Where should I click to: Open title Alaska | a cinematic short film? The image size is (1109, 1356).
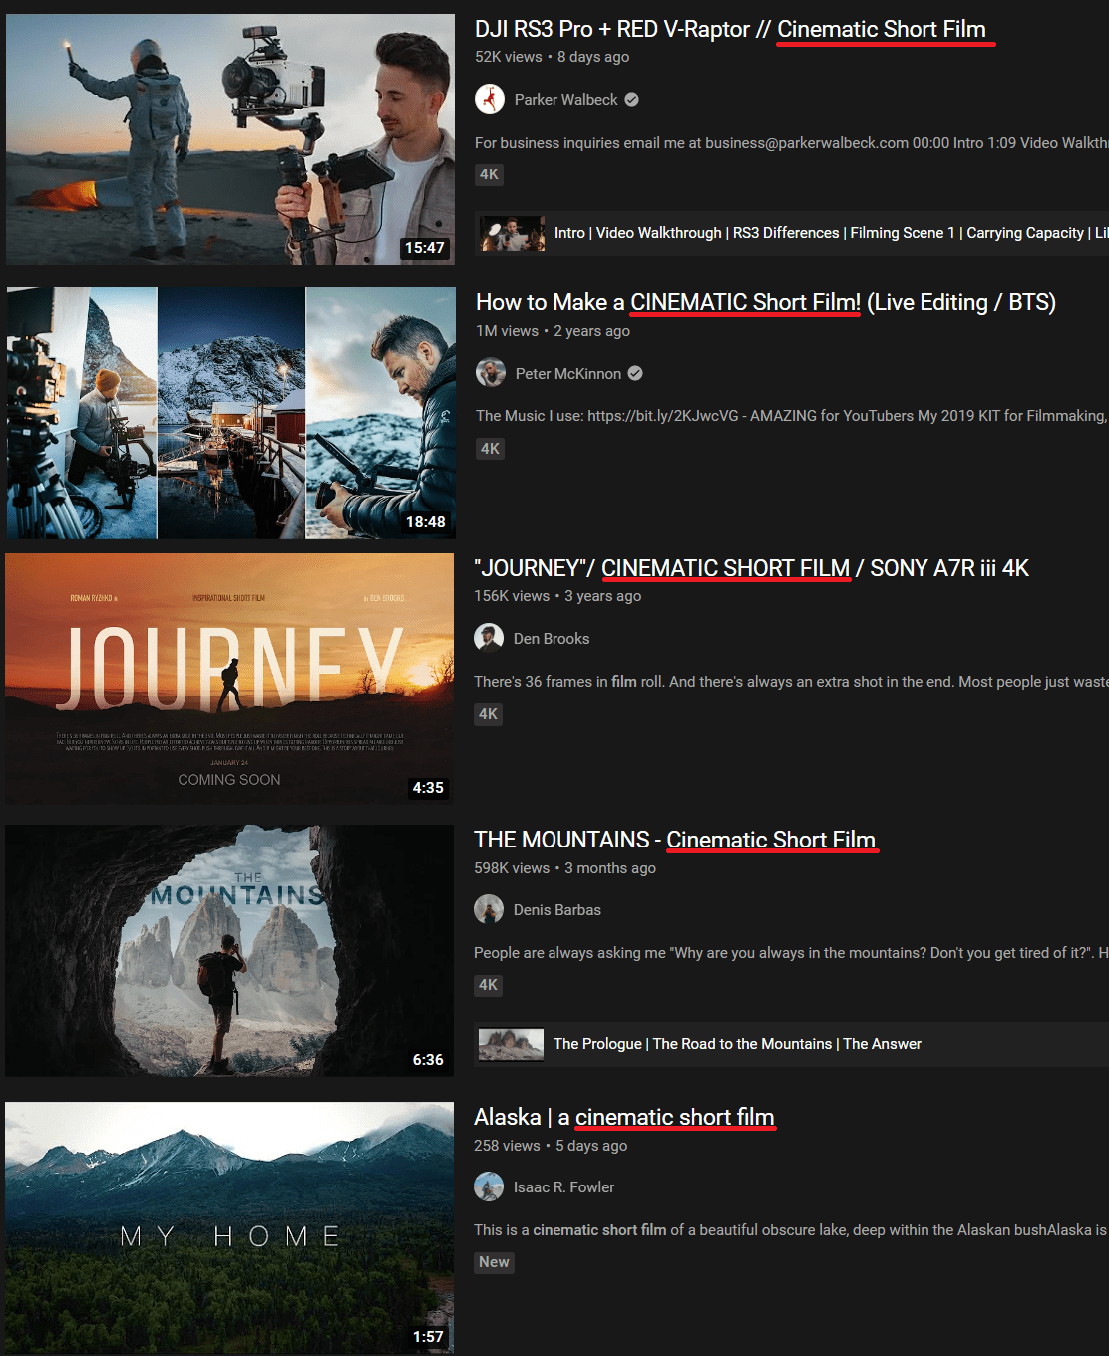click(x=624, y=1117)
